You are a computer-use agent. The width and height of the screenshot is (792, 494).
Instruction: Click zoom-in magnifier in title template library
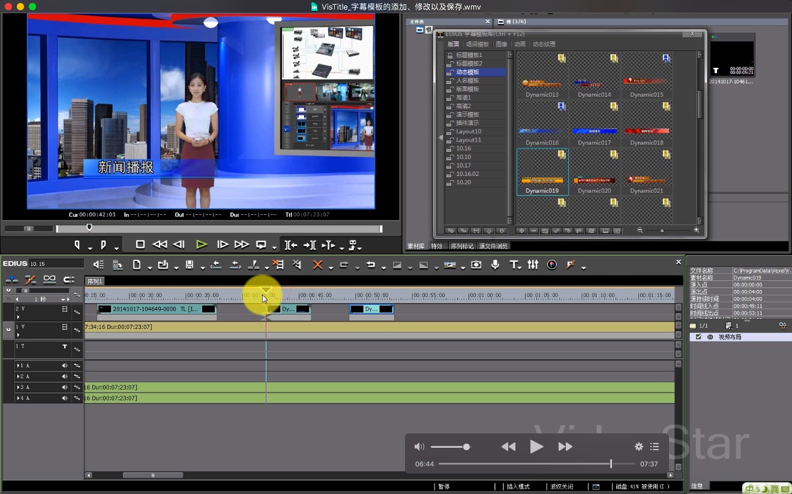[696, 230]
